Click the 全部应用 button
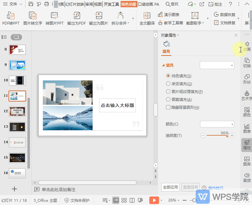The image size is (252, 205). coord(170,187)
